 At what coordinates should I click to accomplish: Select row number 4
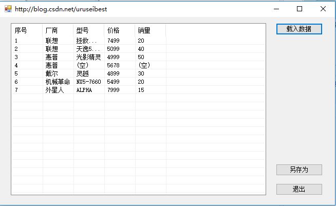pos(16,65)
